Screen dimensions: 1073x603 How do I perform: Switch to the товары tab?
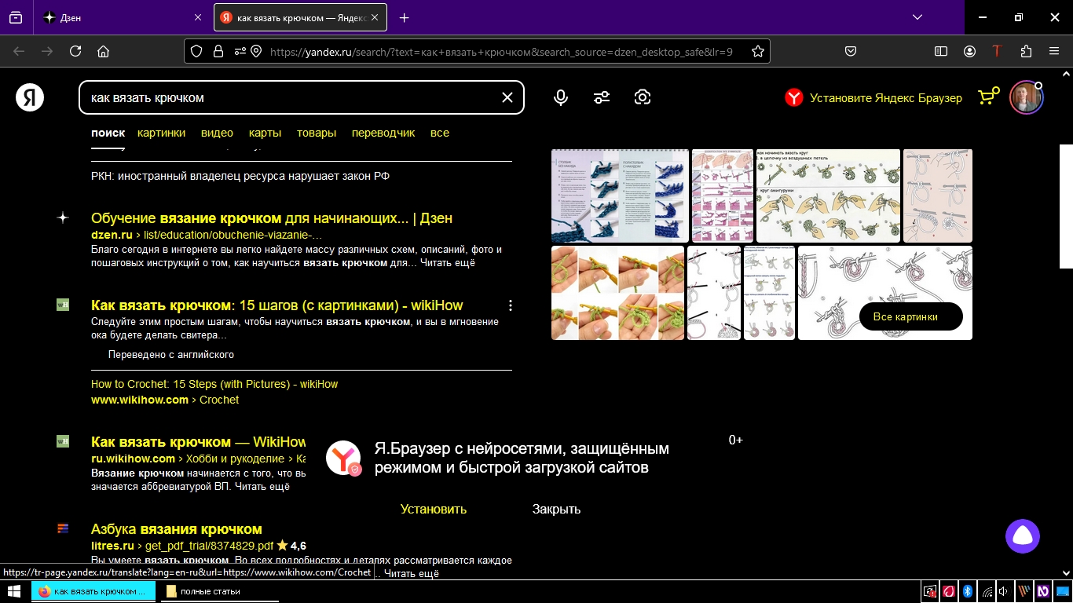point(317,133)
